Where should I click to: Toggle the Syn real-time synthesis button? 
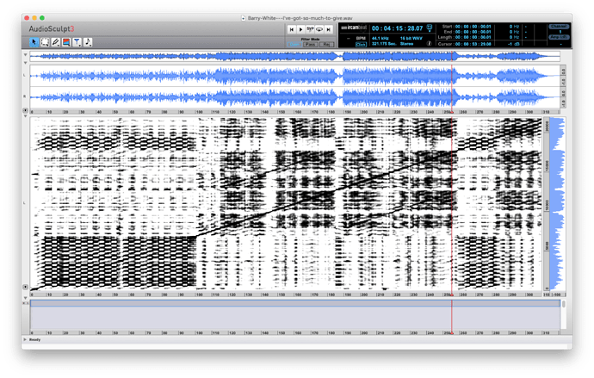(x=310, y=29)
